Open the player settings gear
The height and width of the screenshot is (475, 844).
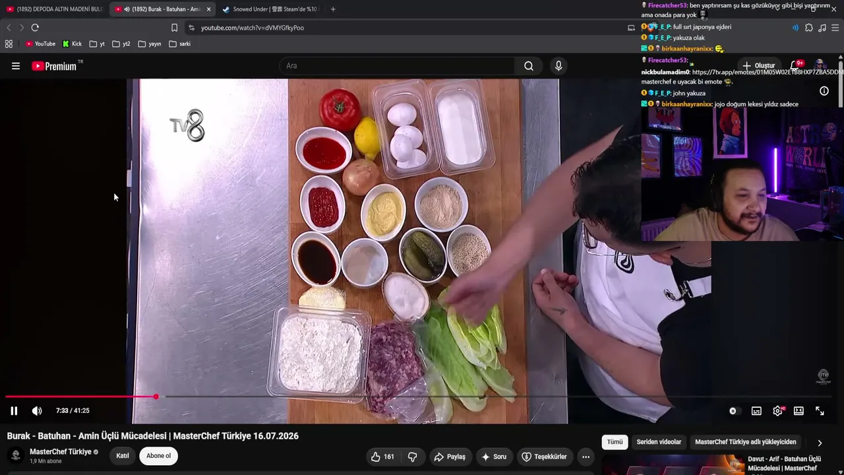[778, 411]
